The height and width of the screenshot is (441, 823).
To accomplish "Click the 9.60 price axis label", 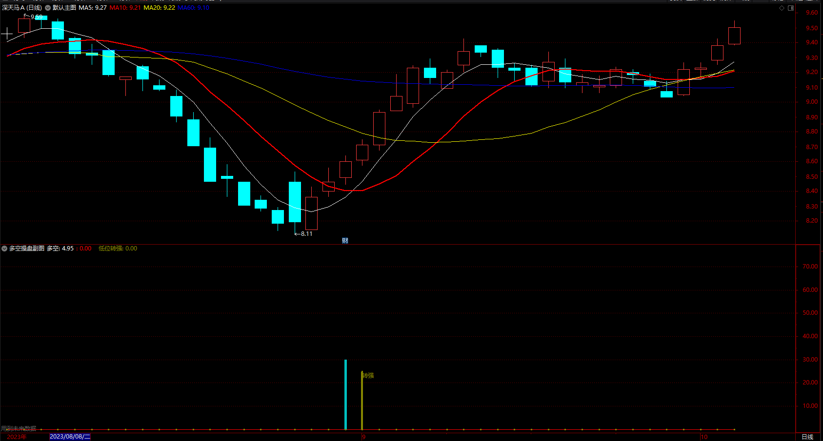I will tap(812, 13).
